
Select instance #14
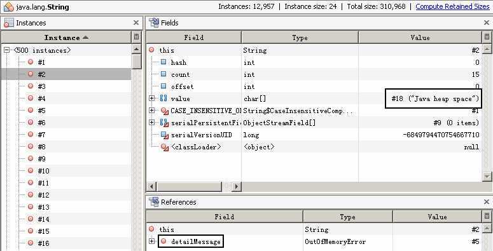(x=43, y=219)
